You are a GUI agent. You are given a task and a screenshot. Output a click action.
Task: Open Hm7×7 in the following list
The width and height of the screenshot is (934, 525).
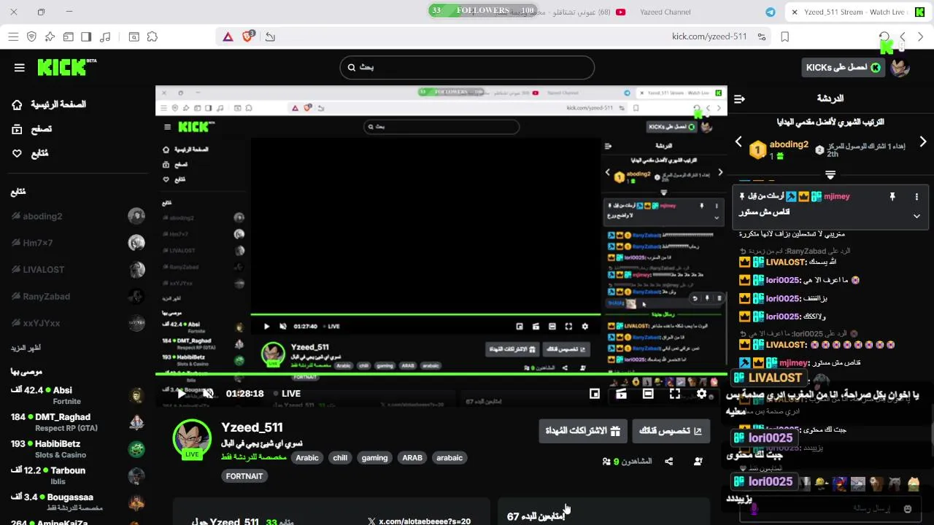(77, 243)
